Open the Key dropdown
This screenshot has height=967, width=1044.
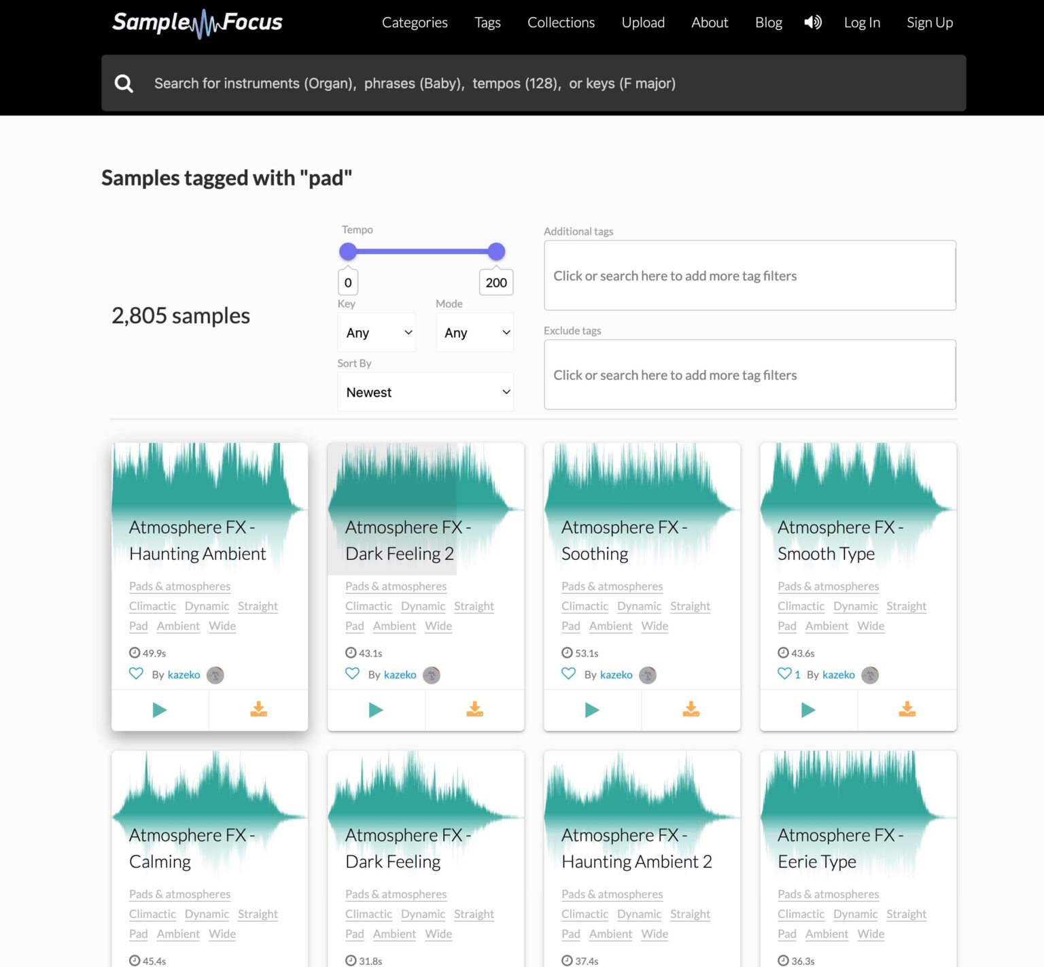(376, 332)
